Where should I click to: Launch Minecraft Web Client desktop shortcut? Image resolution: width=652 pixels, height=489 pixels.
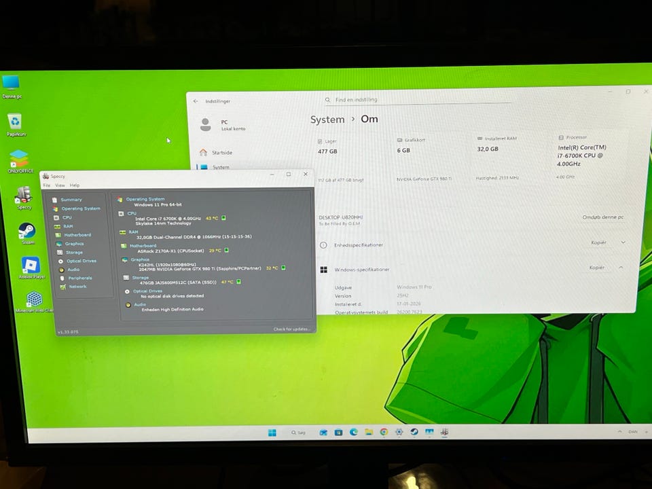[x=35, y=302]
